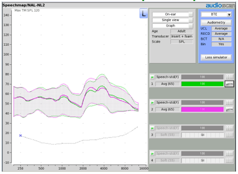Click the Test 2 gray 100 percentile bar
The image size is (238, 174).
click(x=202, y=102)
